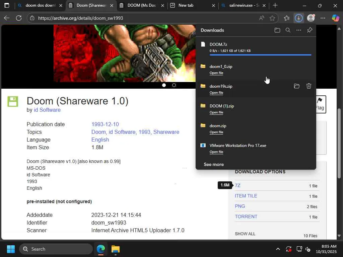The height and width of the screenshot is (257, 343).
Task: Click the Flag button
Action: [x=321, y=104]
